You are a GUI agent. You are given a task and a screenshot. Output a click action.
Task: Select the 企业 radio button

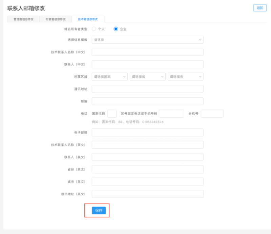(x=116, y=29)
